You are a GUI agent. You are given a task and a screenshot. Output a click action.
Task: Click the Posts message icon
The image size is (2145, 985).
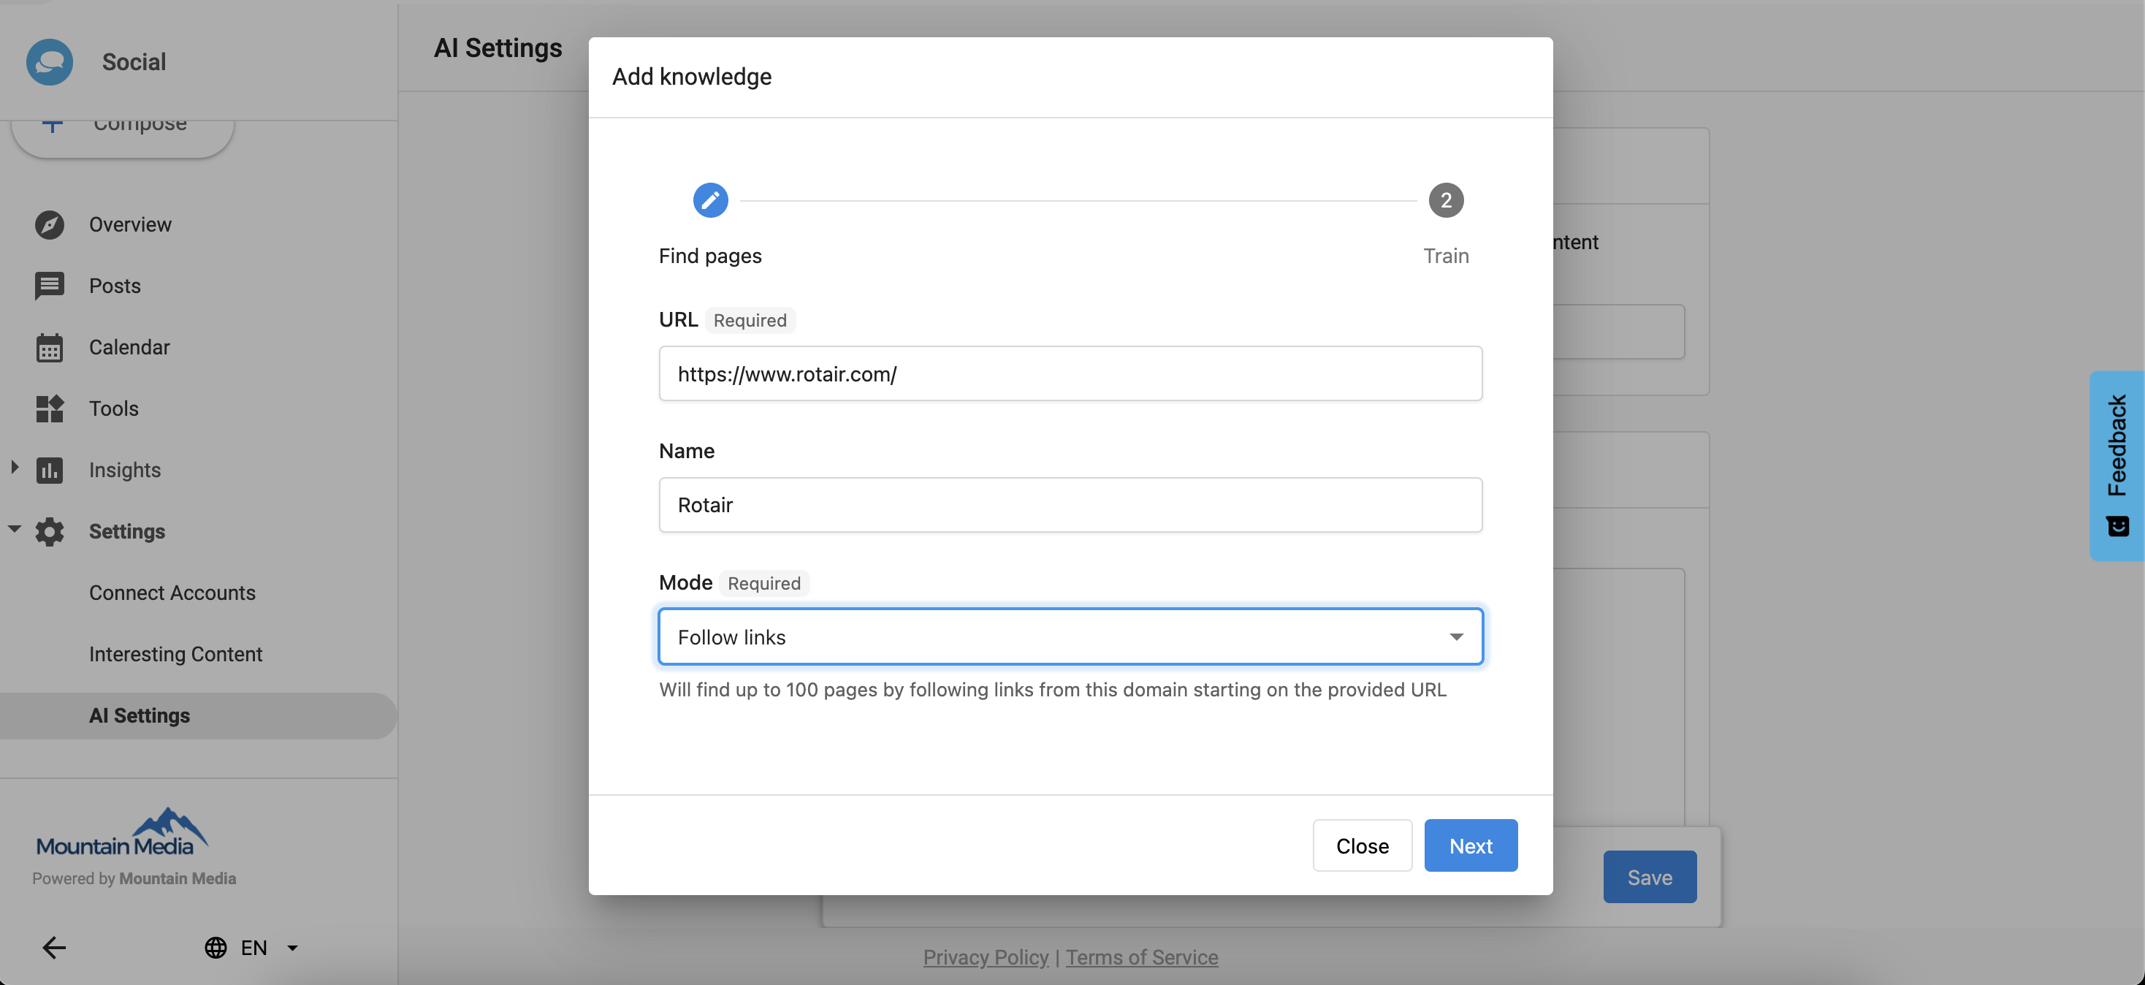(49, 286)
